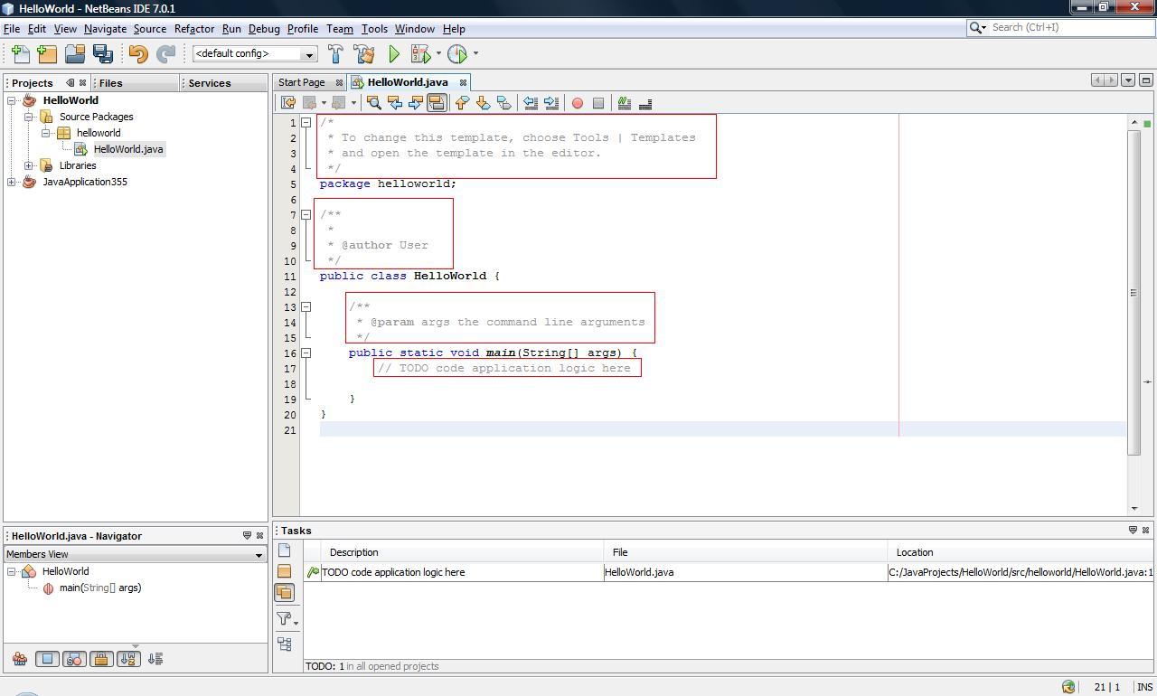Viewport: 1157px width, 696px height.
Task: Open the Members View combo box
Action: (135, 554)
